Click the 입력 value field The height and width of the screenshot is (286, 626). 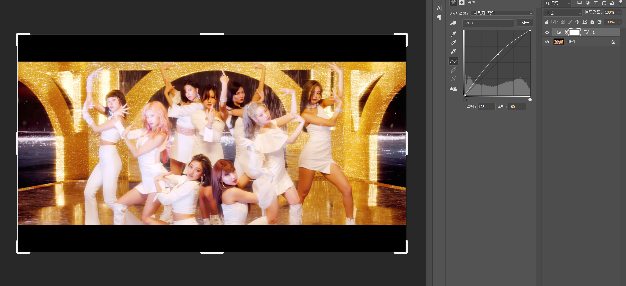click(486, 107)
